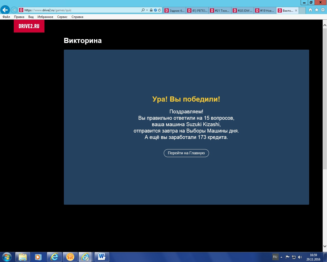Viewport: 327px width, 262px height.
Task: Minimize the Internet Explorer window
Action: tap(304, 3)
